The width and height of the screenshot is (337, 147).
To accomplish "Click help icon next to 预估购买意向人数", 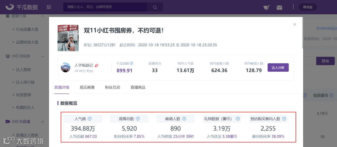I will [284, 119].
